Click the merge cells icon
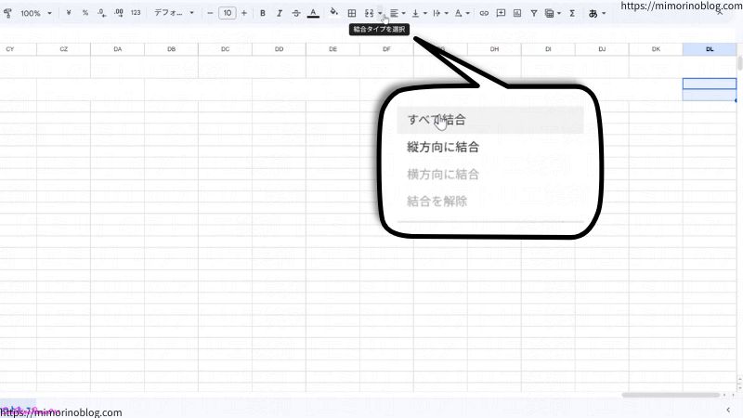Image resolution: width=743 pixels, height=418 pixels. pos(369,13)
